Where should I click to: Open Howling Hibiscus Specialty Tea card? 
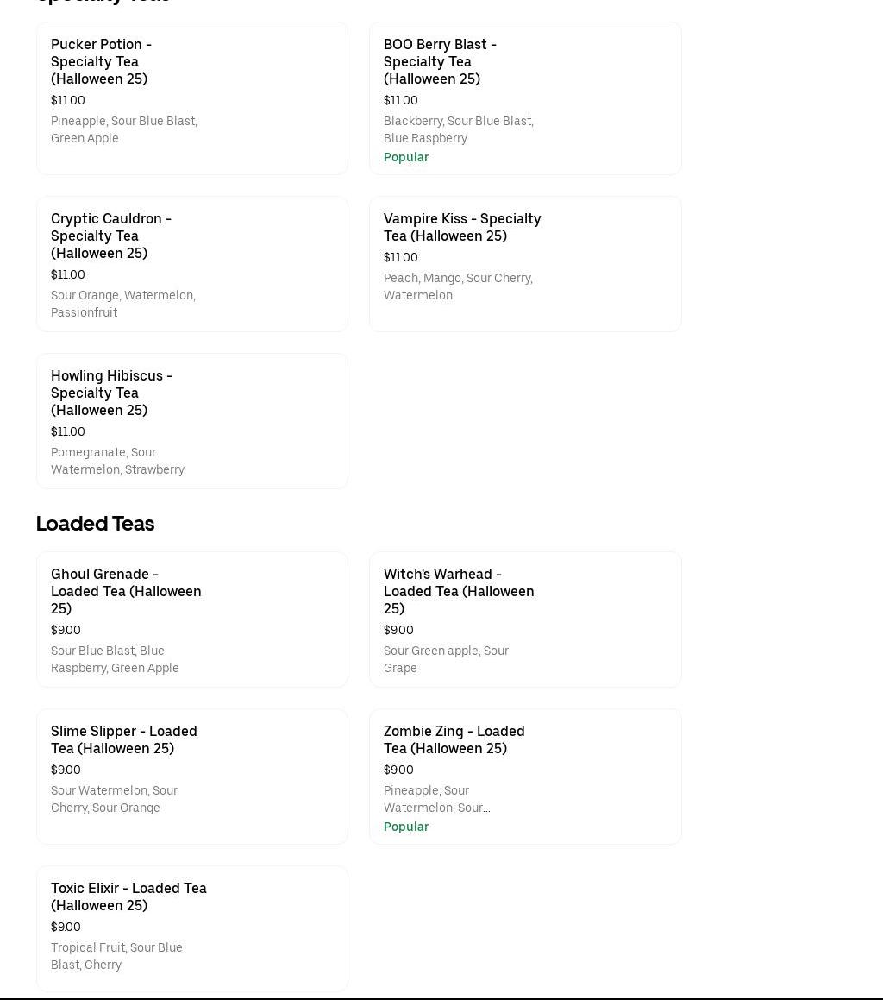pyautogui.click(x=192, y=421)
